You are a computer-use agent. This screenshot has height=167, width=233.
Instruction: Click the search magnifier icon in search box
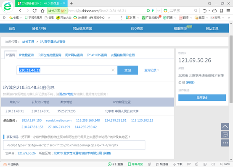[196, 10]
